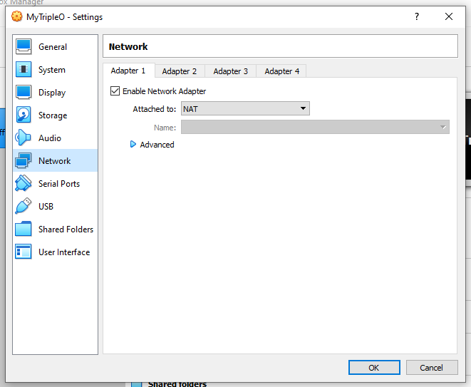Click the question mark help button
This screenshot has height=387, width=471.
(417, 16)
